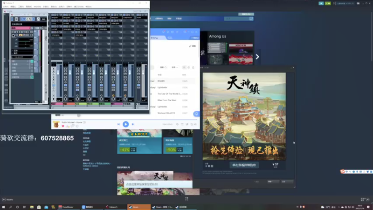Screen dimensions: 373x210
Task: Click the Compressor insert slot in mixer
Action: point(129,18)
